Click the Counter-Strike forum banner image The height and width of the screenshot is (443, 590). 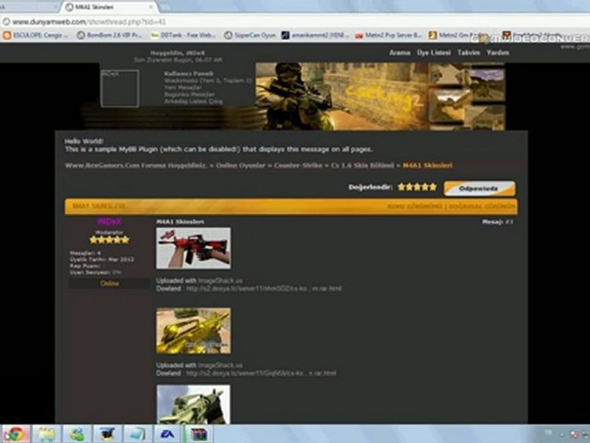click(380, 97)
